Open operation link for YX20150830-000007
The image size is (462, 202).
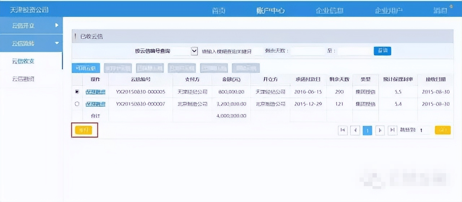(x=95, y=104)
